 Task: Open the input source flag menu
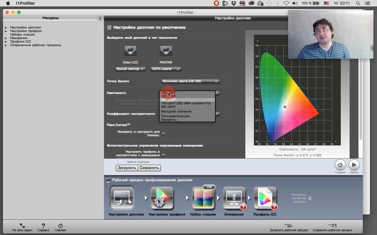tap(326, 3)
